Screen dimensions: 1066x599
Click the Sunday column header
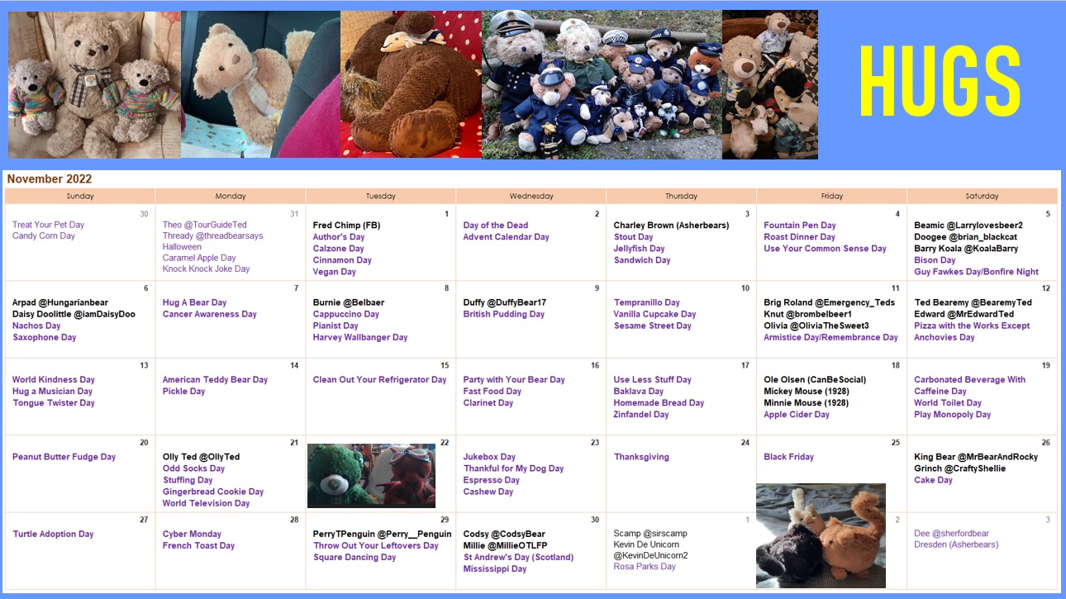80,197
